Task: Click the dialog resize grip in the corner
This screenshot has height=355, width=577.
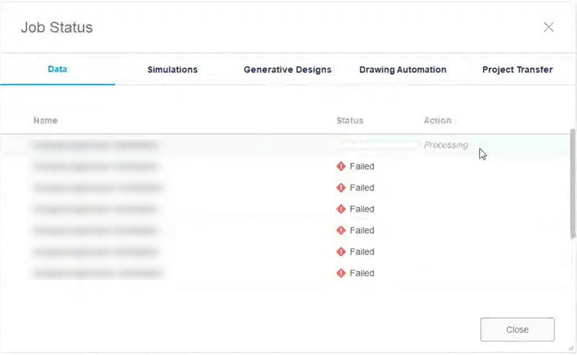Action: 571,347
